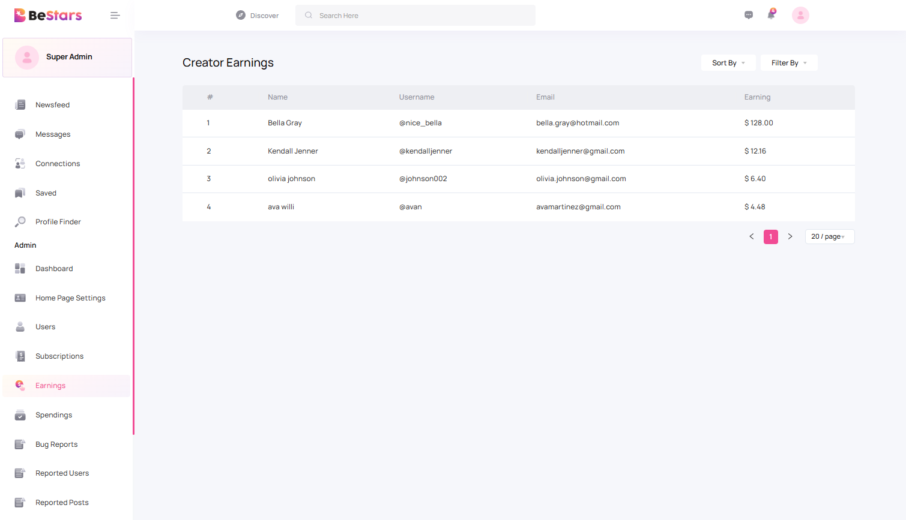Viewport: 906px width, 520px height.
Task: Select page 1 in pagination
Action: 771,237
